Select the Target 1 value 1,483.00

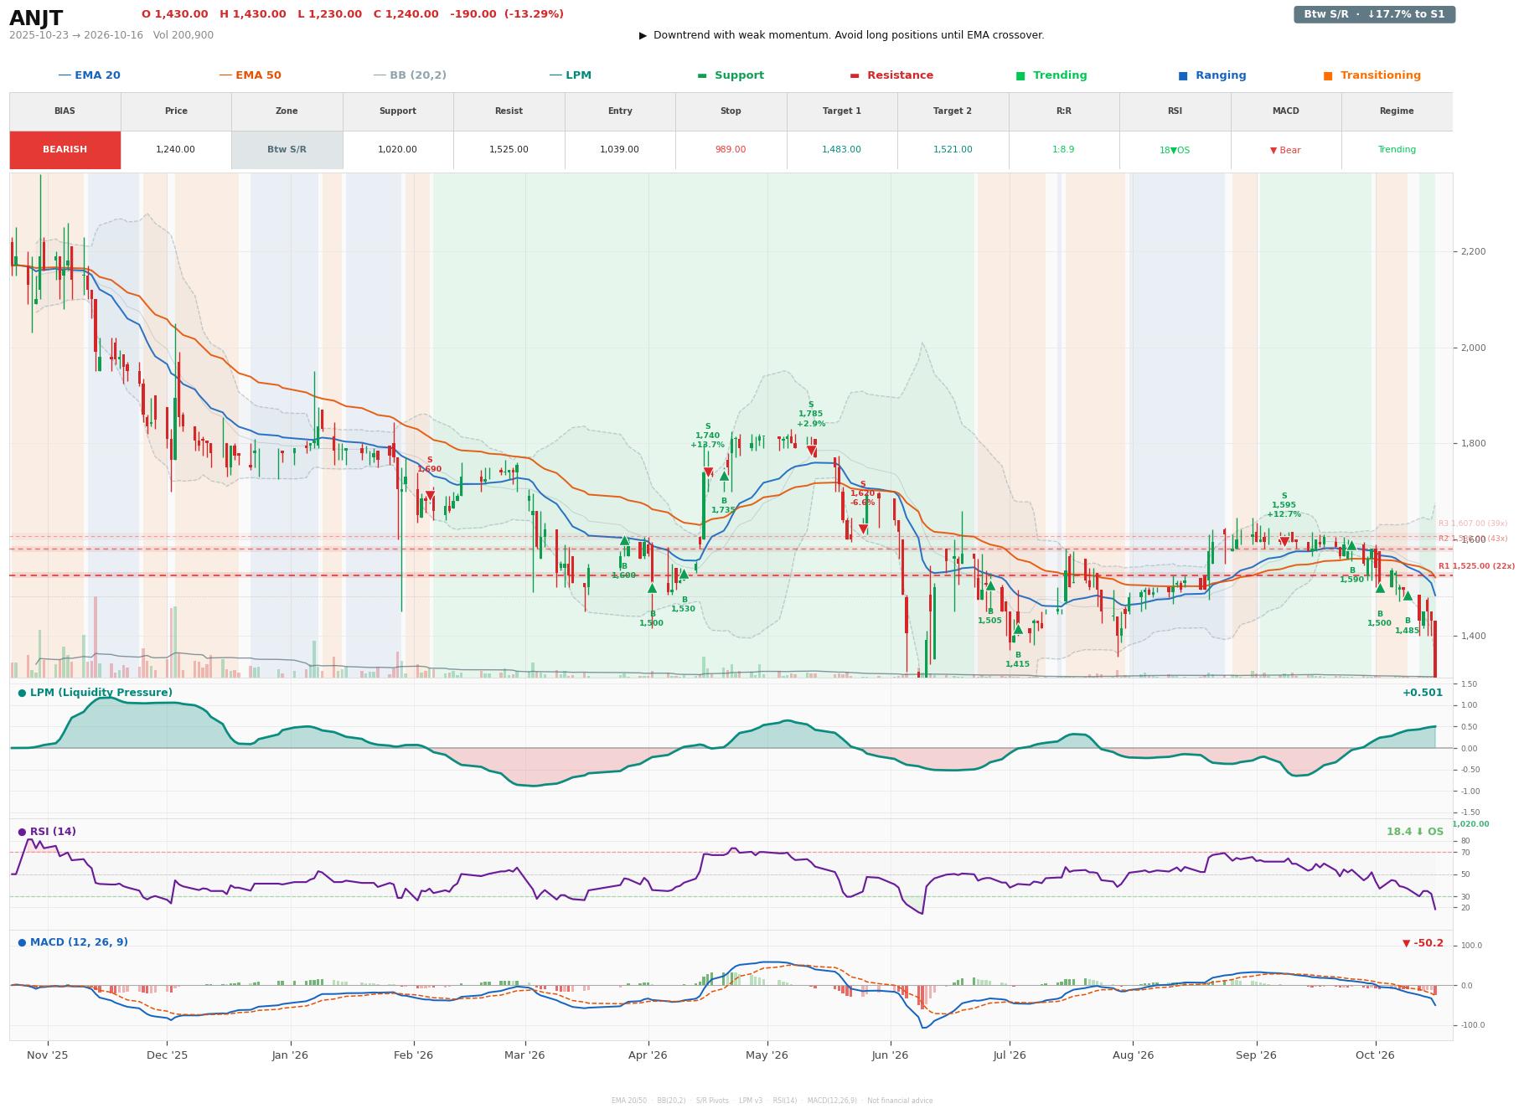(841, 150)
